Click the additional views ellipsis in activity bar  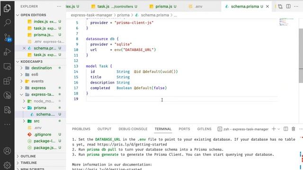pos(7,124)
